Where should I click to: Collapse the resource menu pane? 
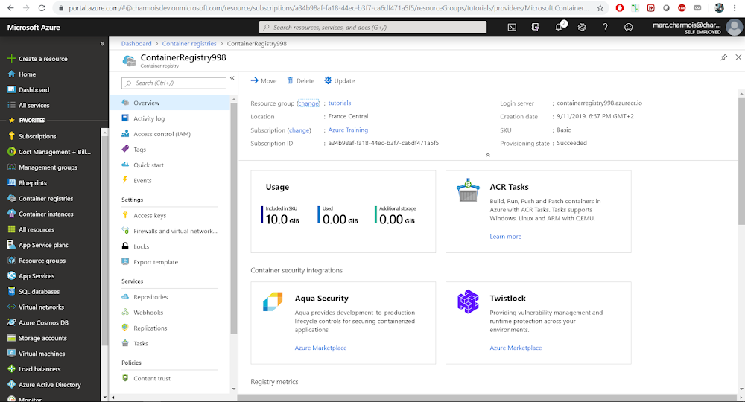[232, 78]
